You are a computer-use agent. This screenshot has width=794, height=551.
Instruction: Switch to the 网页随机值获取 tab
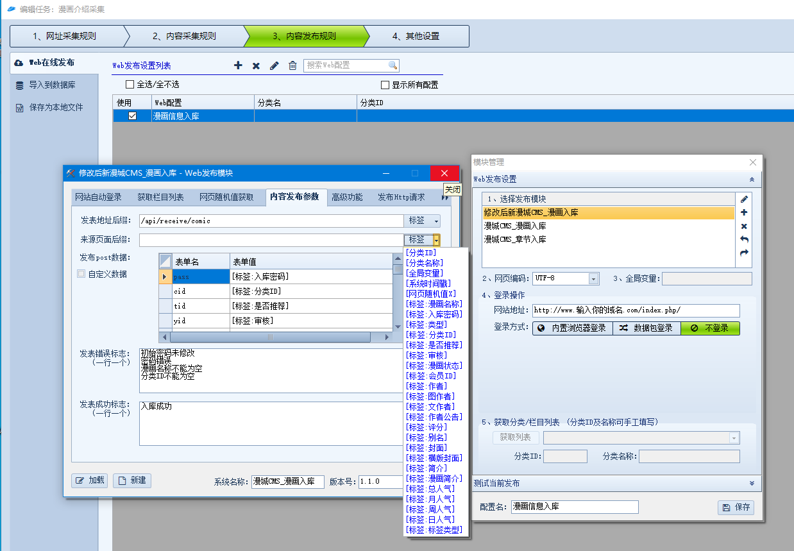coord(226,197)
